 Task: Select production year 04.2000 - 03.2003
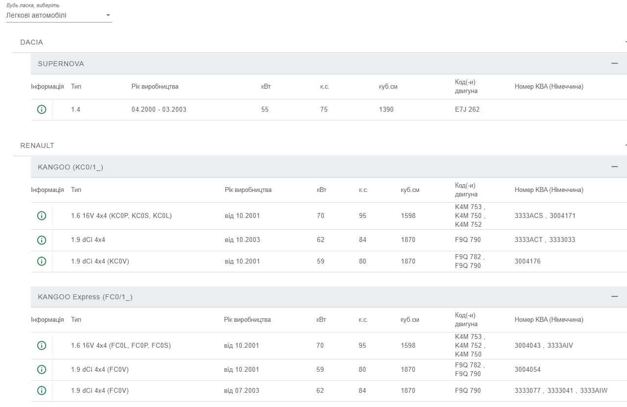159,109
